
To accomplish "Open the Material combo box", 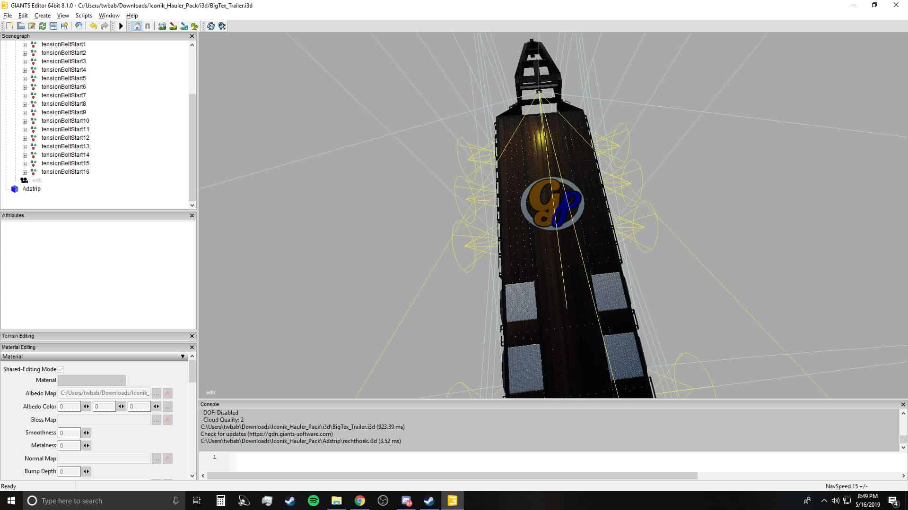I will (x=92, y=380).
